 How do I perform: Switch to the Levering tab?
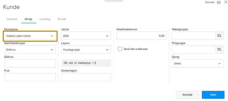click(x=45, y=19)
